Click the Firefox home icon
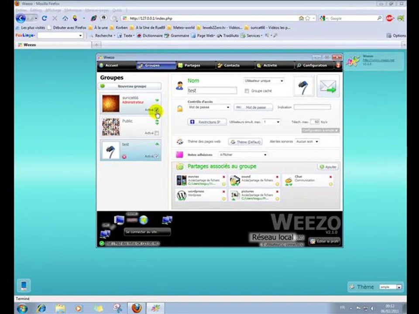419x314 pixels. (65, 18)
